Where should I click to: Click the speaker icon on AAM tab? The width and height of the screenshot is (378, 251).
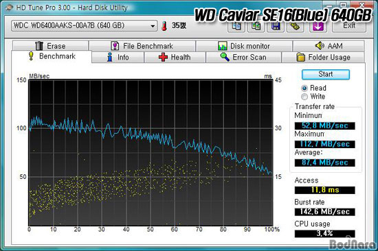[x=320, y=45]
